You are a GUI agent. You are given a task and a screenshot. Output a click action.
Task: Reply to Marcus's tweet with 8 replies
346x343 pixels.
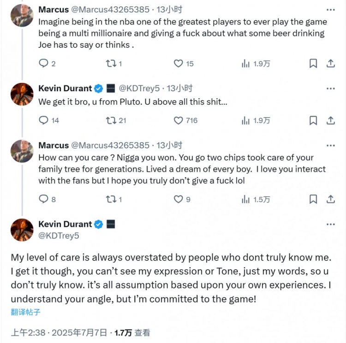[x=43, y=199]
